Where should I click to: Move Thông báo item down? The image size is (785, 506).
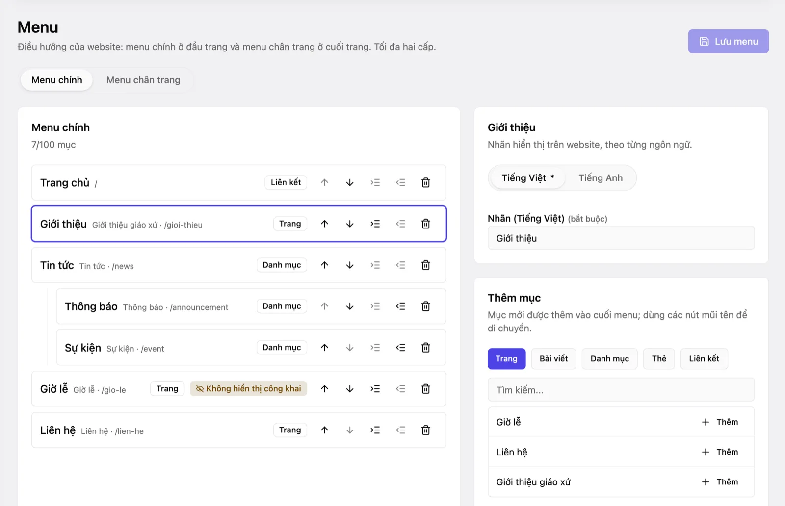350,306
